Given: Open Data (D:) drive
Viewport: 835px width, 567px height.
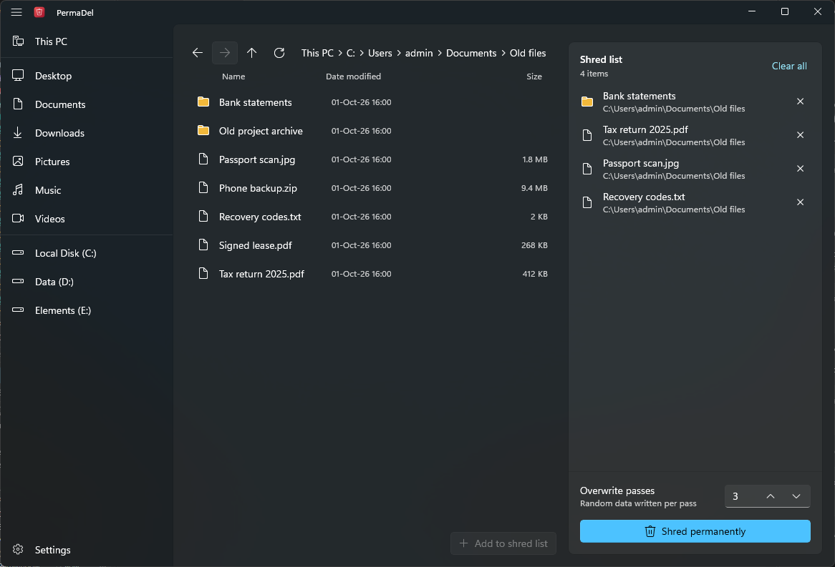Looking at the screenshot, I should [x=87, y=282].
